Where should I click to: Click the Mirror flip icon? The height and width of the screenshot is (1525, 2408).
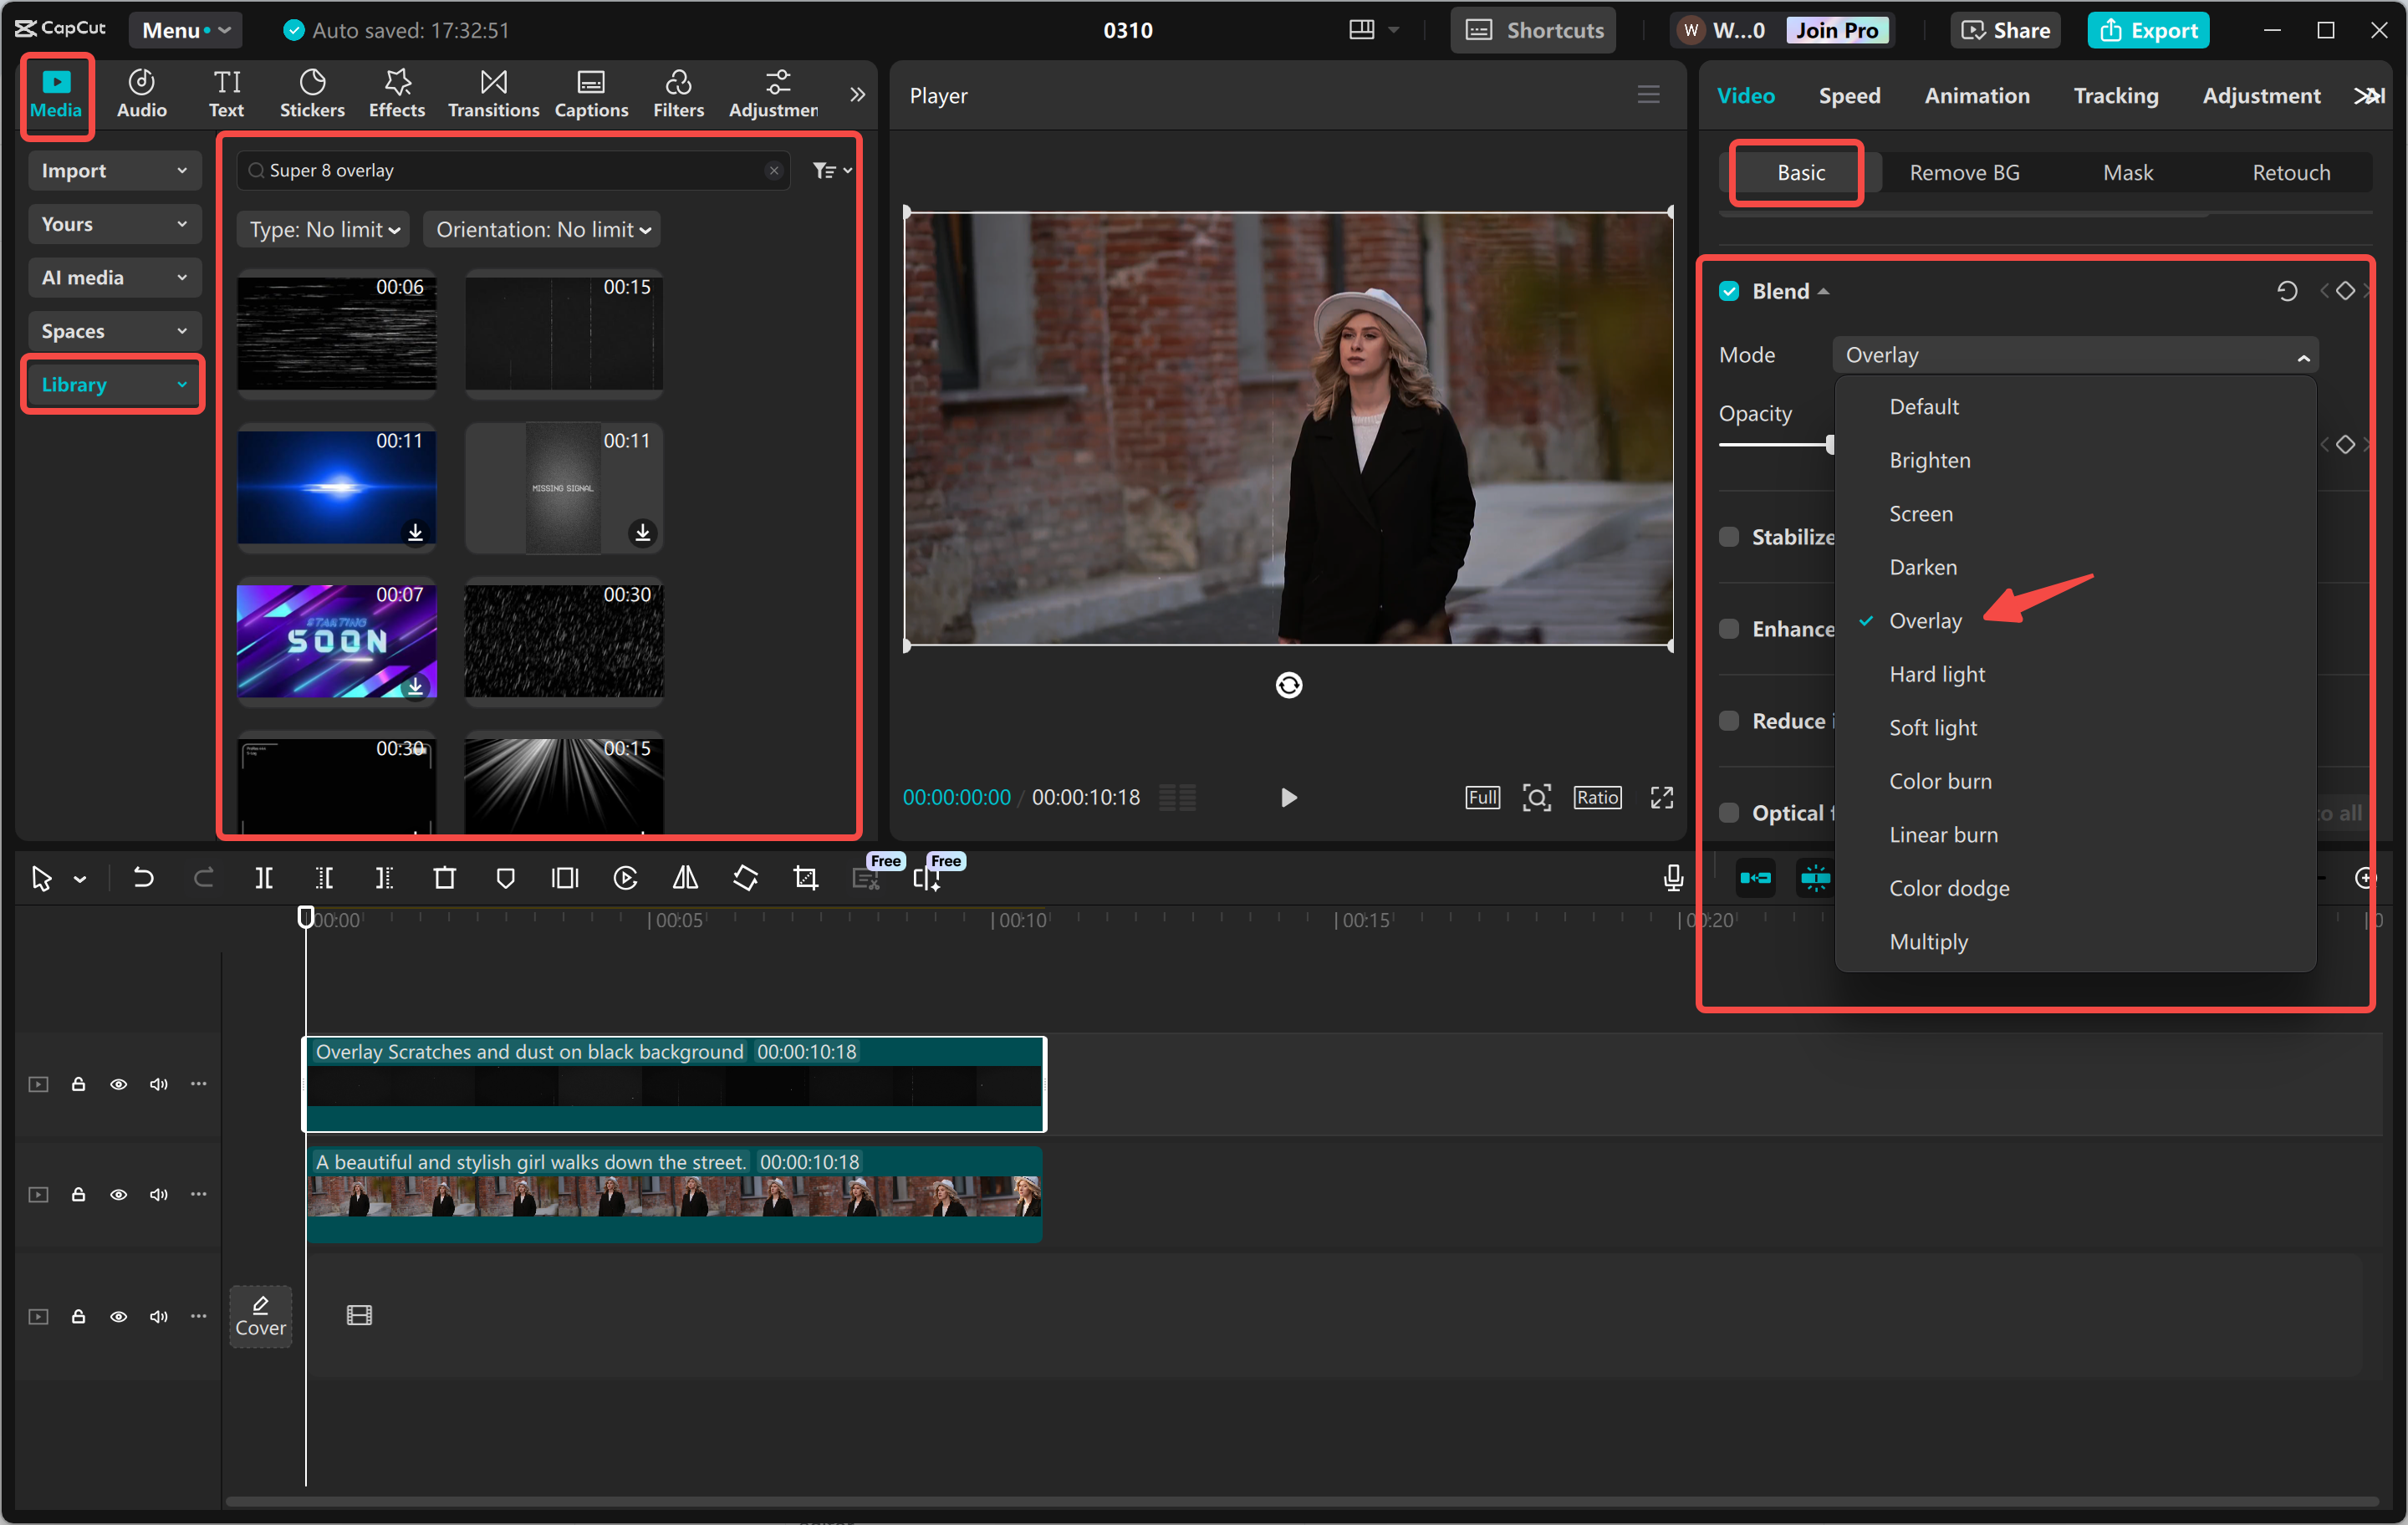[685, 878]
